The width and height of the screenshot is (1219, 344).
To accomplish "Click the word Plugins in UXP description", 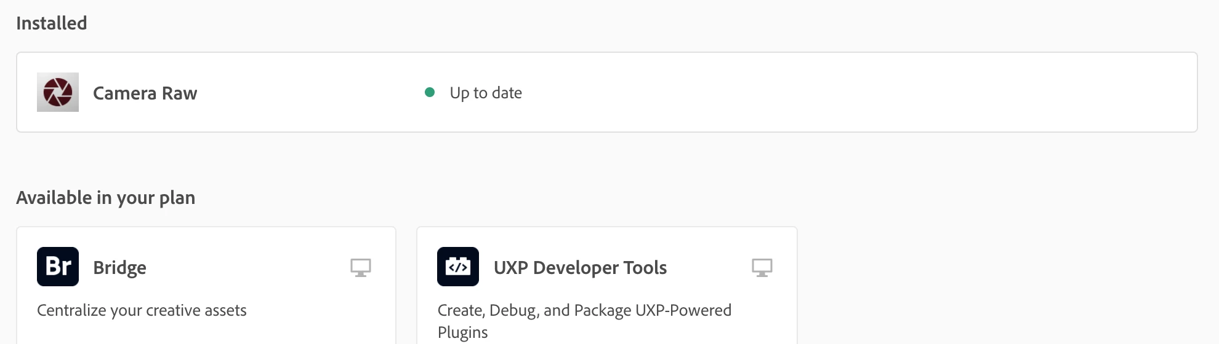I will pyautogui.click(x=462, y=332).
